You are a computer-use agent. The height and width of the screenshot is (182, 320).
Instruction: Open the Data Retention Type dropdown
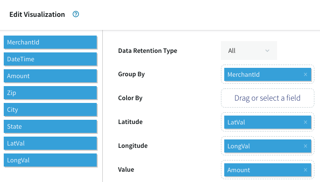point(249,51)
